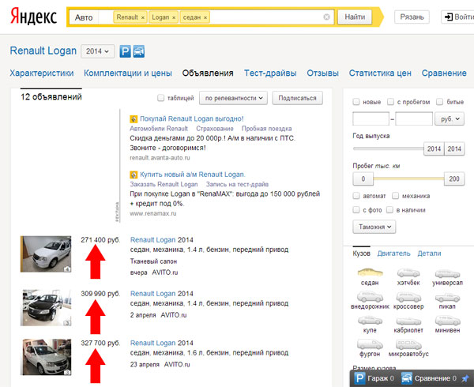474x387 pixels.
Task: Check the с фото checkbox
Action: point(356,209)
